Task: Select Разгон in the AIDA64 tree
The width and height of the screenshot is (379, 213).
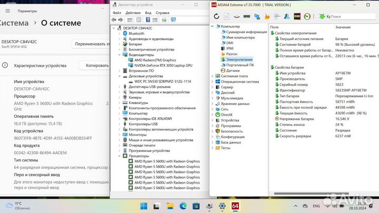Action: coord(232,54)
